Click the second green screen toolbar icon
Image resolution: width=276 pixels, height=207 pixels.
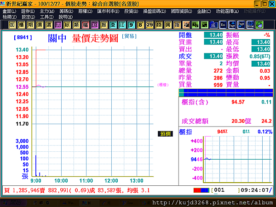[204, 25]
